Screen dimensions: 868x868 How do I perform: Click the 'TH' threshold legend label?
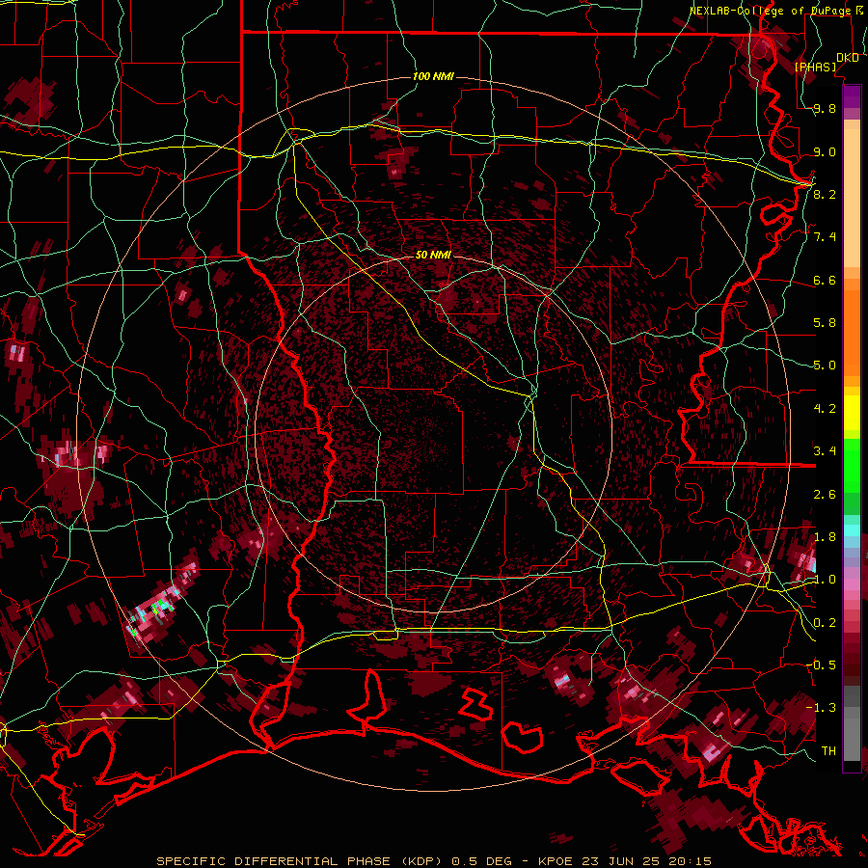pos(828,751)
